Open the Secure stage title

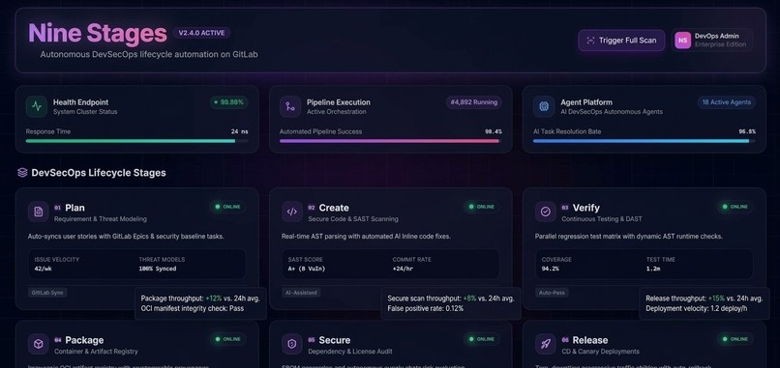(334, 340)
